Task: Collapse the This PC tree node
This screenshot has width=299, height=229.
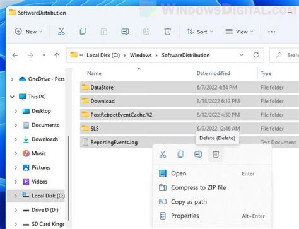Action: click(x=12, y=97)
